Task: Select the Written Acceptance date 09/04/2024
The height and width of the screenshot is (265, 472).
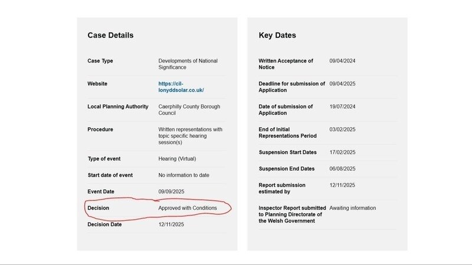Action: click(342, 61)
